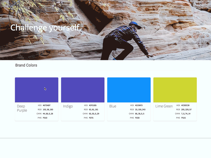This screenshot has height=158, width=211.
Task: Click the hero image of the climber
Action: click(x=105, y=30)
